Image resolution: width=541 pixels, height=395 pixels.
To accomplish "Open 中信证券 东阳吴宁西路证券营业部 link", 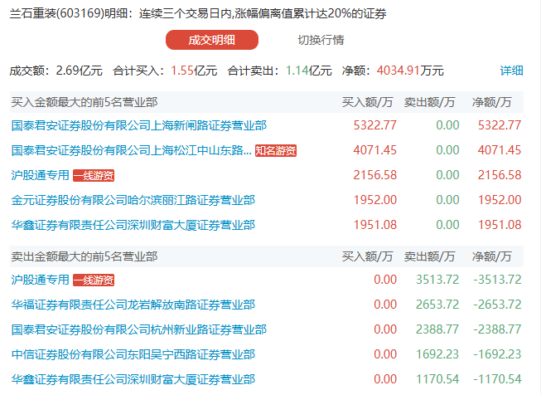I will coord(133,354).
